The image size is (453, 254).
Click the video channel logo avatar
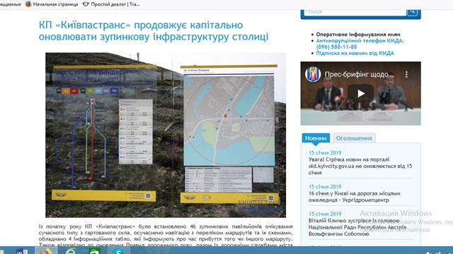[x=313, y=74]
